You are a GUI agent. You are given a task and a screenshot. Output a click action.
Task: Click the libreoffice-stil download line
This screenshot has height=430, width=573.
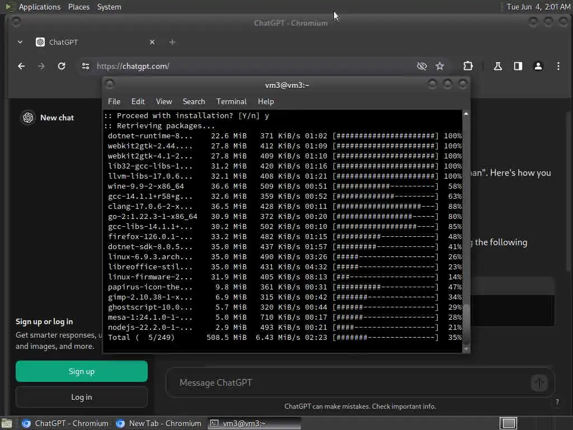tap(284, 267)
